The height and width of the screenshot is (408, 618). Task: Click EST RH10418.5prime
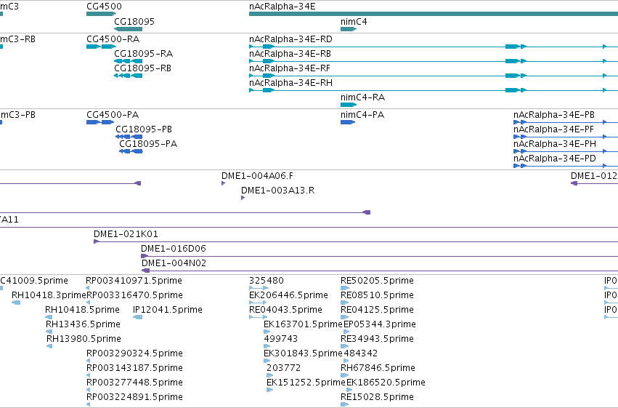point(49,317)
